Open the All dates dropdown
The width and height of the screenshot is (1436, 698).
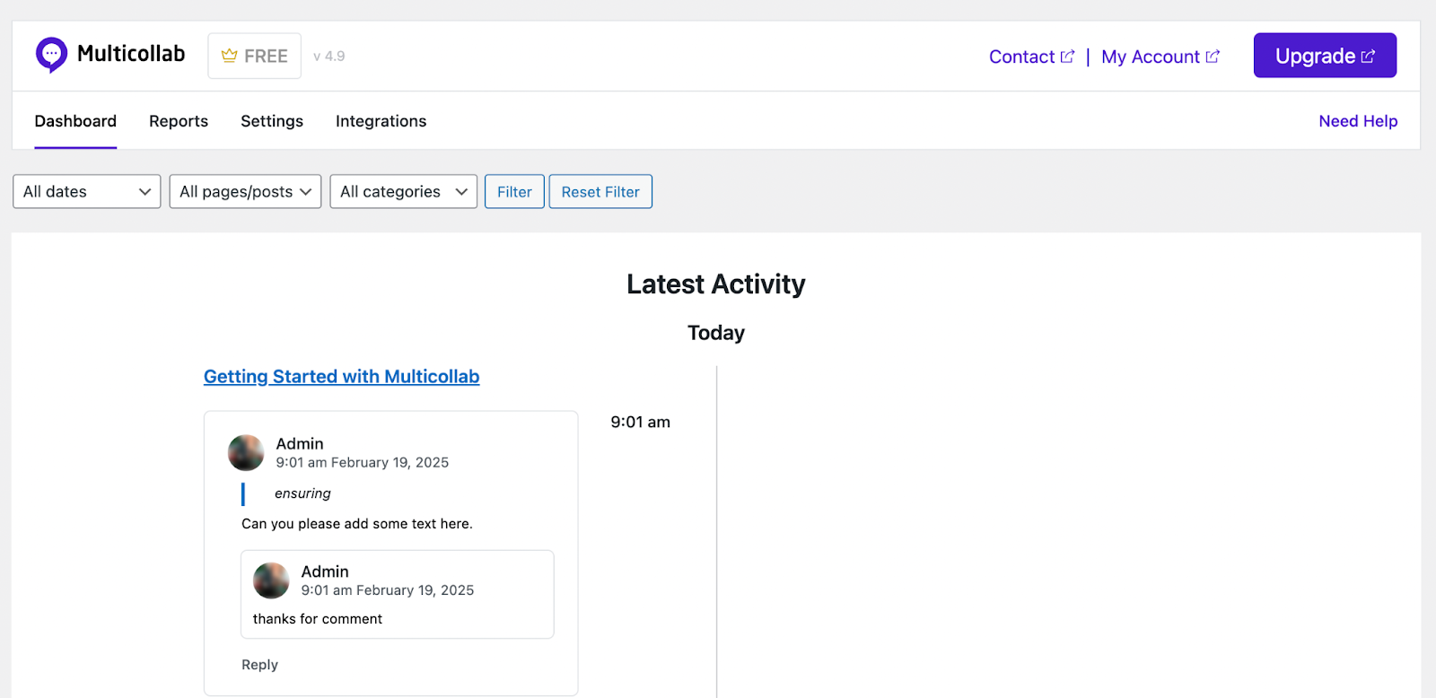tap(87, 191)
